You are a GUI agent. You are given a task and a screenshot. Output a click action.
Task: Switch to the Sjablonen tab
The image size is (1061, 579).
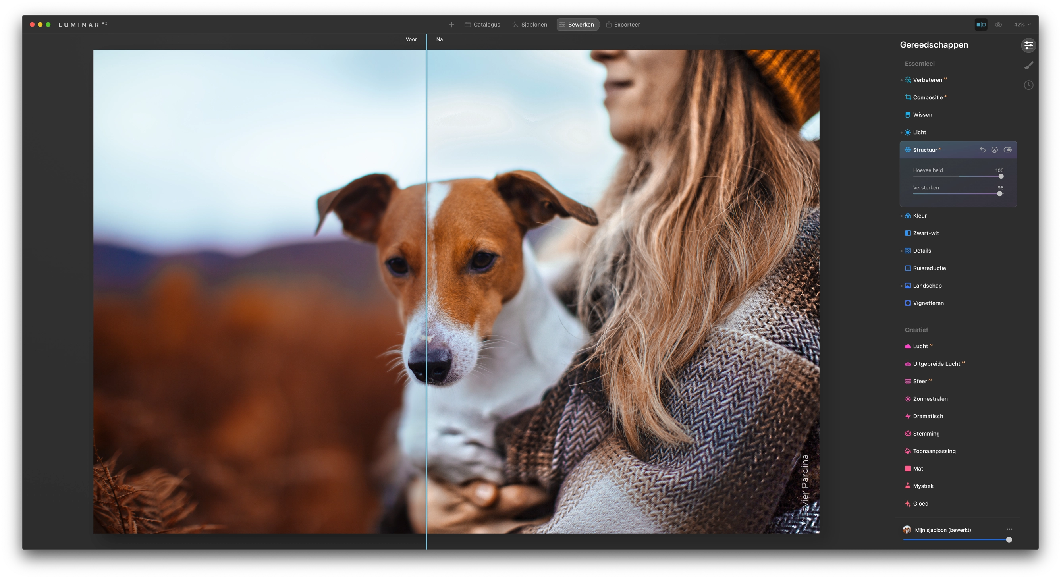(x=530, y=25)
